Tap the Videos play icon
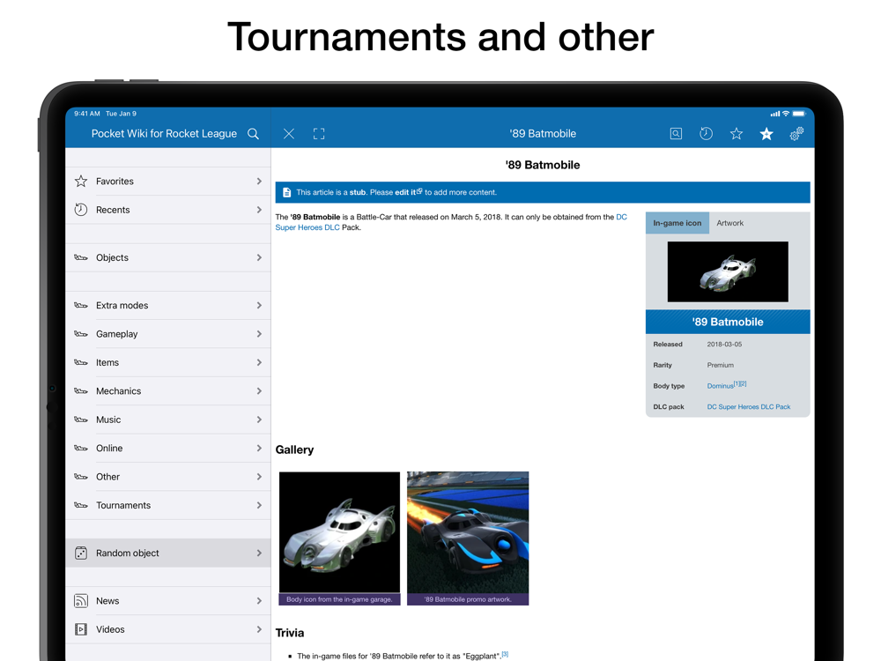The width and height of the screenshot is (881, 661). click(81, 629)
